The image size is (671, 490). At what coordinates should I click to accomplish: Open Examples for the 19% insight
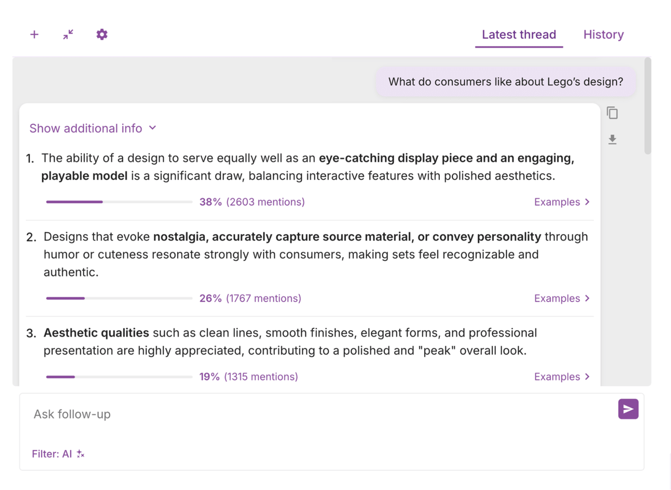(x=562, y=377)
